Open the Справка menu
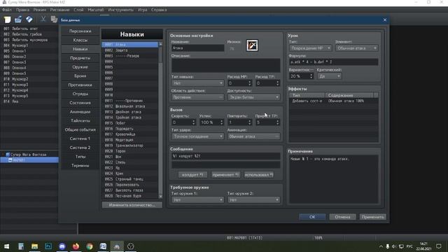The height and width of the screenshot is (252, 448). pos(159,10)
